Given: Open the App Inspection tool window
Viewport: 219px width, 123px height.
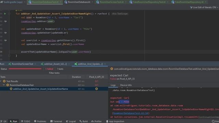Looking at the screenshot, I should (115, 121).
